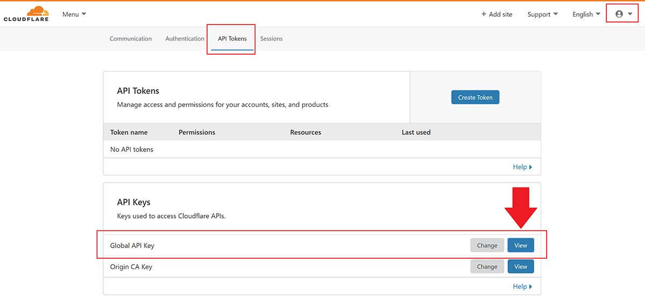Click the Resources column header
The image size is (645, 305).
[306, 132]
